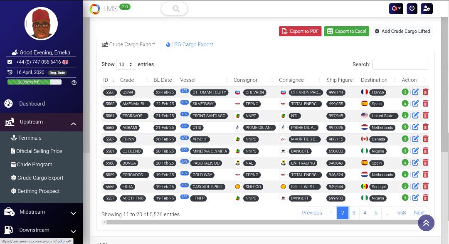The height and width of the screenshot is (244, 449).
Task: Go to page 5
Action: [x=376, y=213]
